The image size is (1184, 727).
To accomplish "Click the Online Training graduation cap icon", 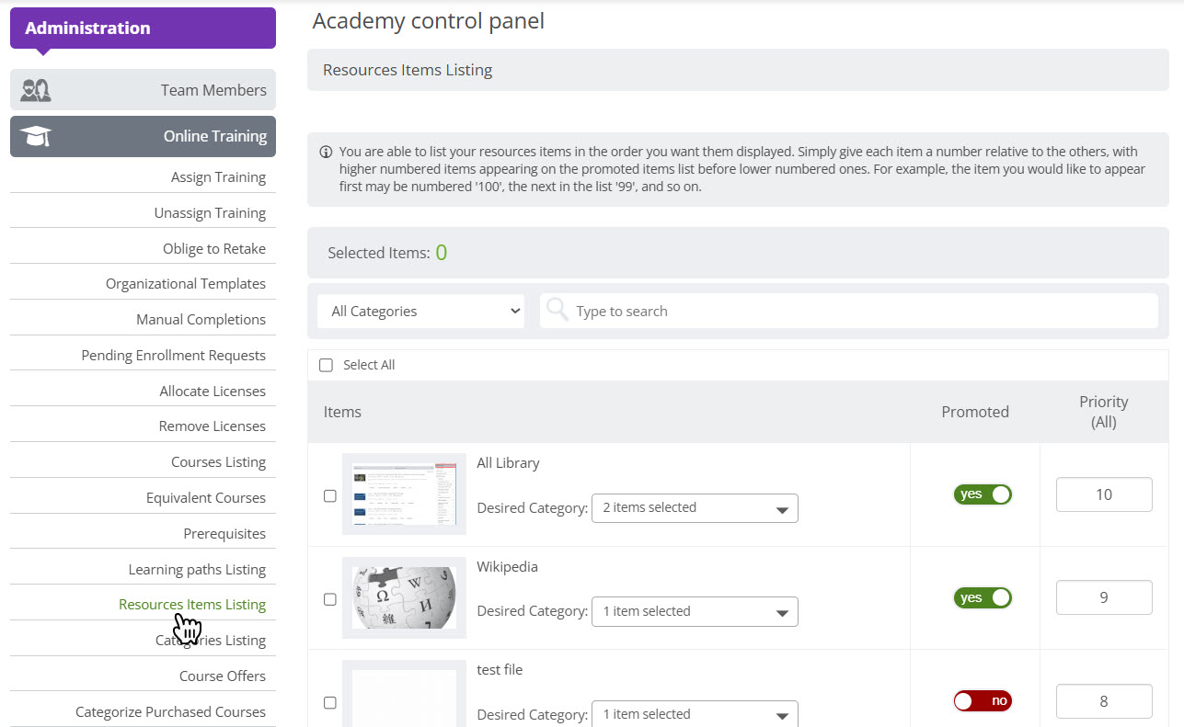I will coord(36,136).
